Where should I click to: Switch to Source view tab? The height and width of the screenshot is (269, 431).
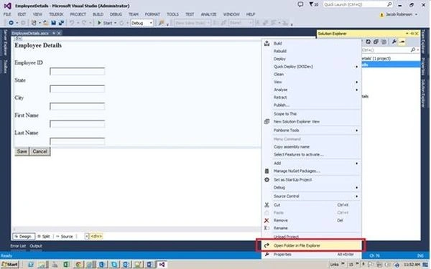click(x=65, y=236)
